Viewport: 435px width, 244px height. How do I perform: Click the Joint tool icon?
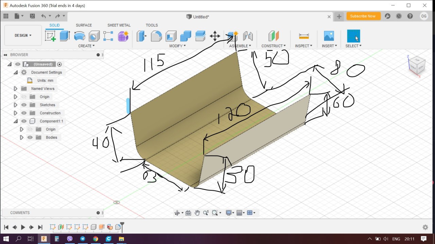coord(248,36)
